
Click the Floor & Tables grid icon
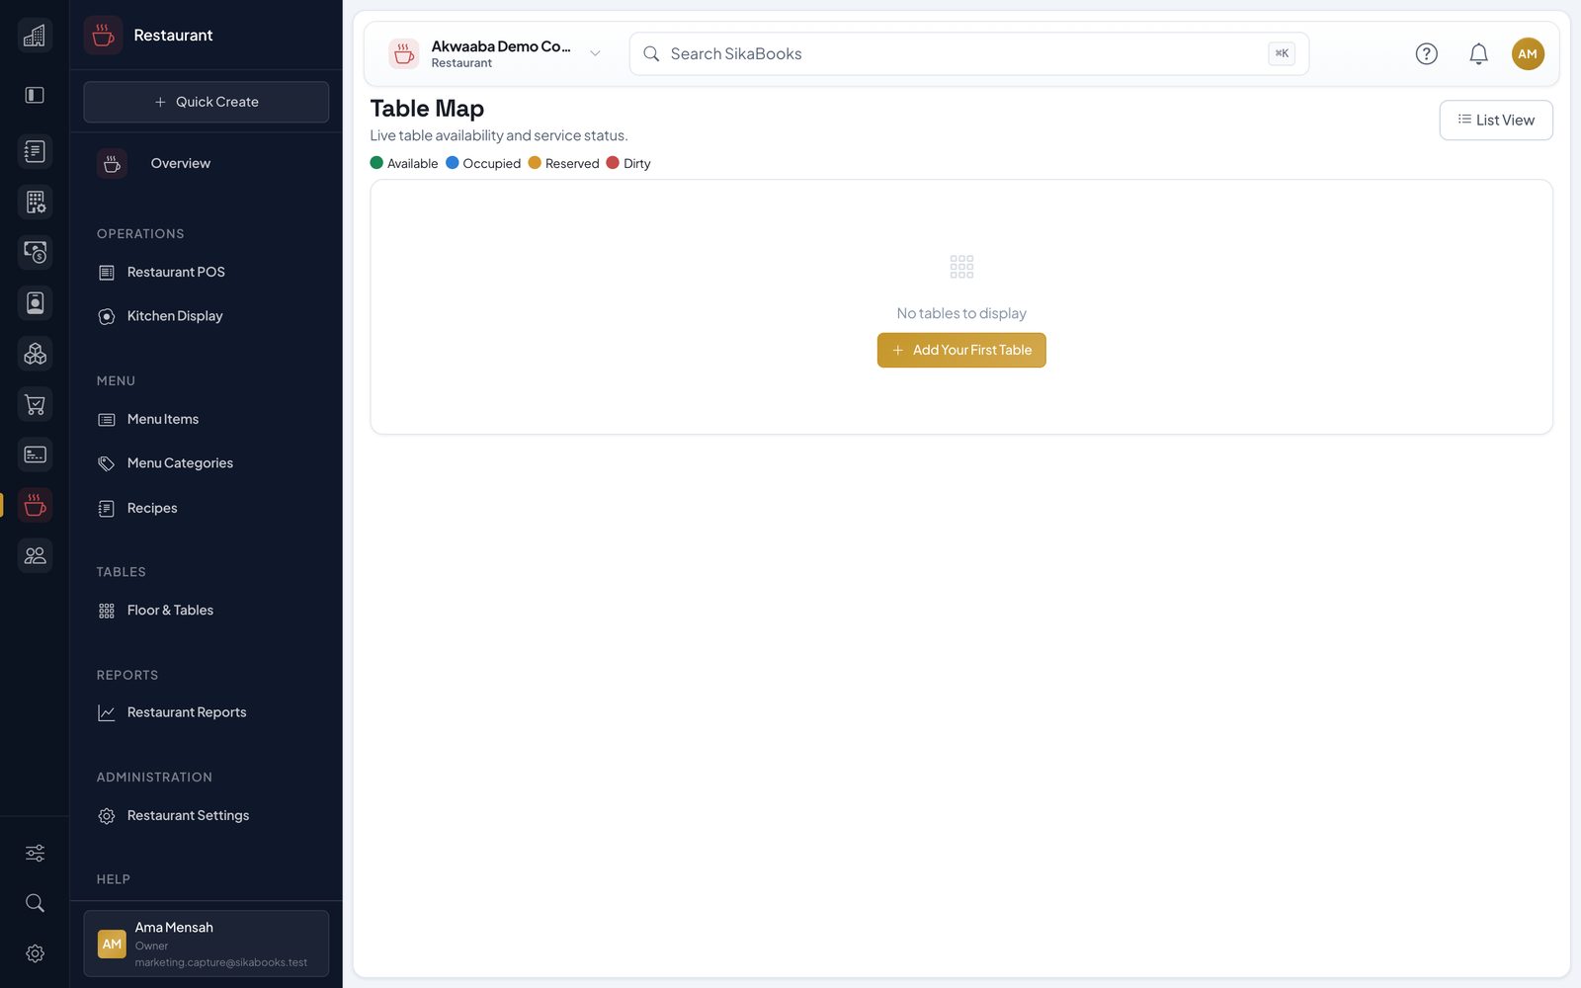coord(107,612)
